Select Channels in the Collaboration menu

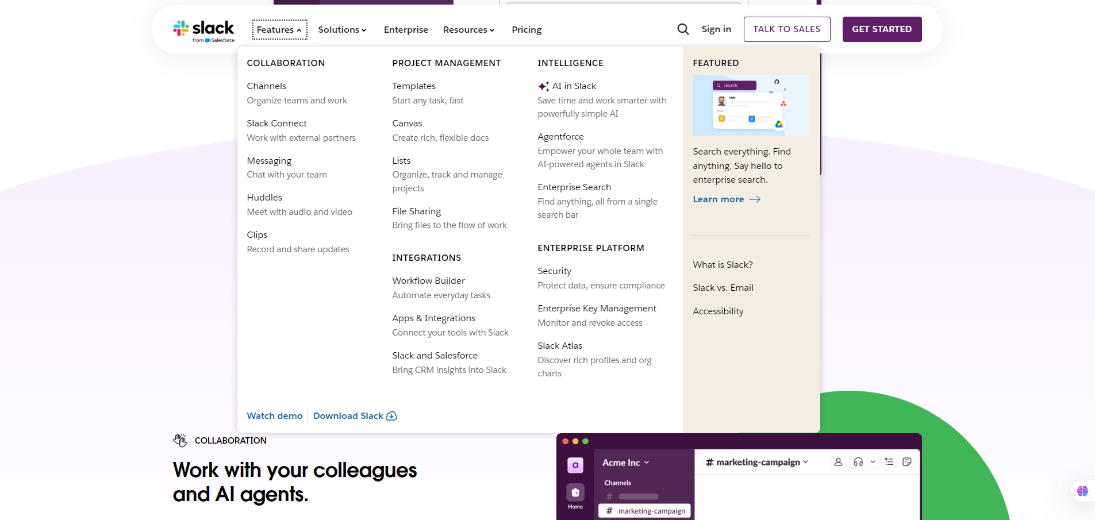pyautogui.click(x=266, y=86)
